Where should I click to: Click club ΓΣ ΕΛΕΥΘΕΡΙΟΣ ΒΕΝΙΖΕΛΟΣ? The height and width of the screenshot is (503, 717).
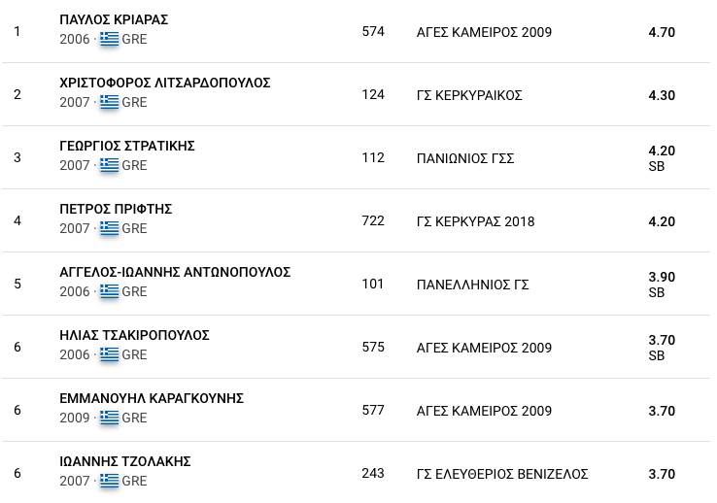pyautogui.click(x=501, y=474)
